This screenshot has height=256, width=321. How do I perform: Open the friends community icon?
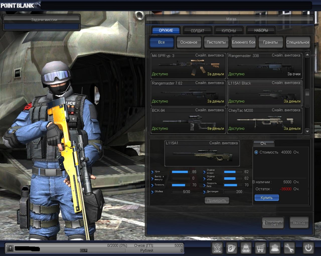[275, 248]
